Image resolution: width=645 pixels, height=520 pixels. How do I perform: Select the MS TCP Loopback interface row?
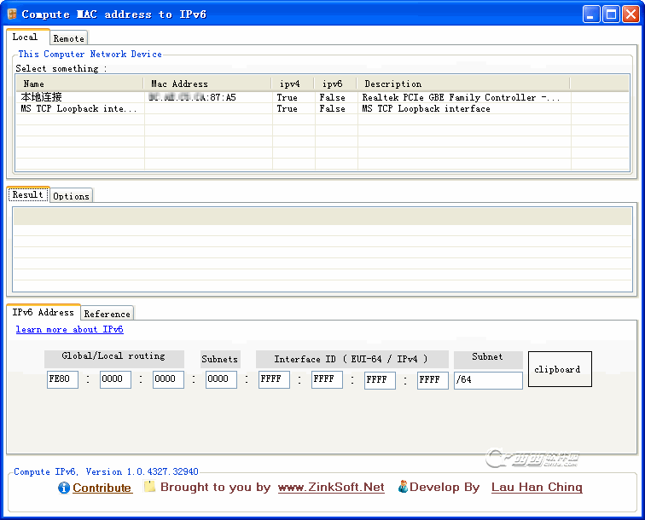pyautogui.click(x=78, y=109)
